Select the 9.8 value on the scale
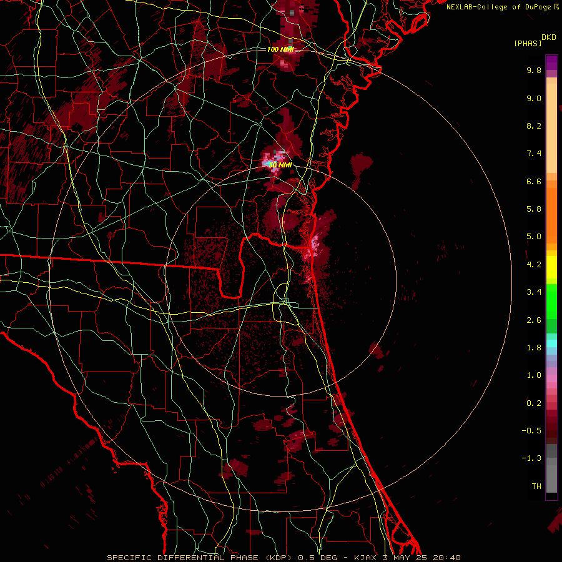562x562 pixels. (x=534, y=70)
